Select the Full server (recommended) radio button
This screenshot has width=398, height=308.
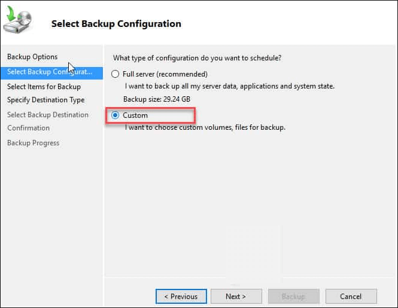pos(116,74)
